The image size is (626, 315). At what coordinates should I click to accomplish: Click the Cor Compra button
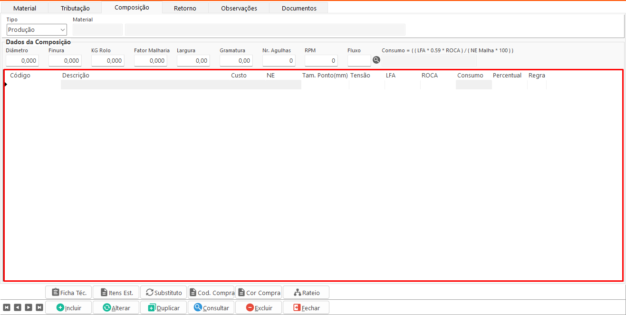(259, 293)
